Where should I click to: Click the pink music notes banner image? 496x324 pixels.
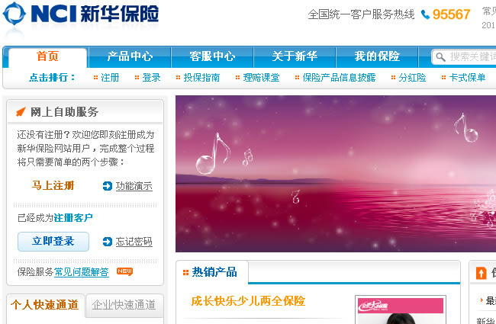pos(336,174)
